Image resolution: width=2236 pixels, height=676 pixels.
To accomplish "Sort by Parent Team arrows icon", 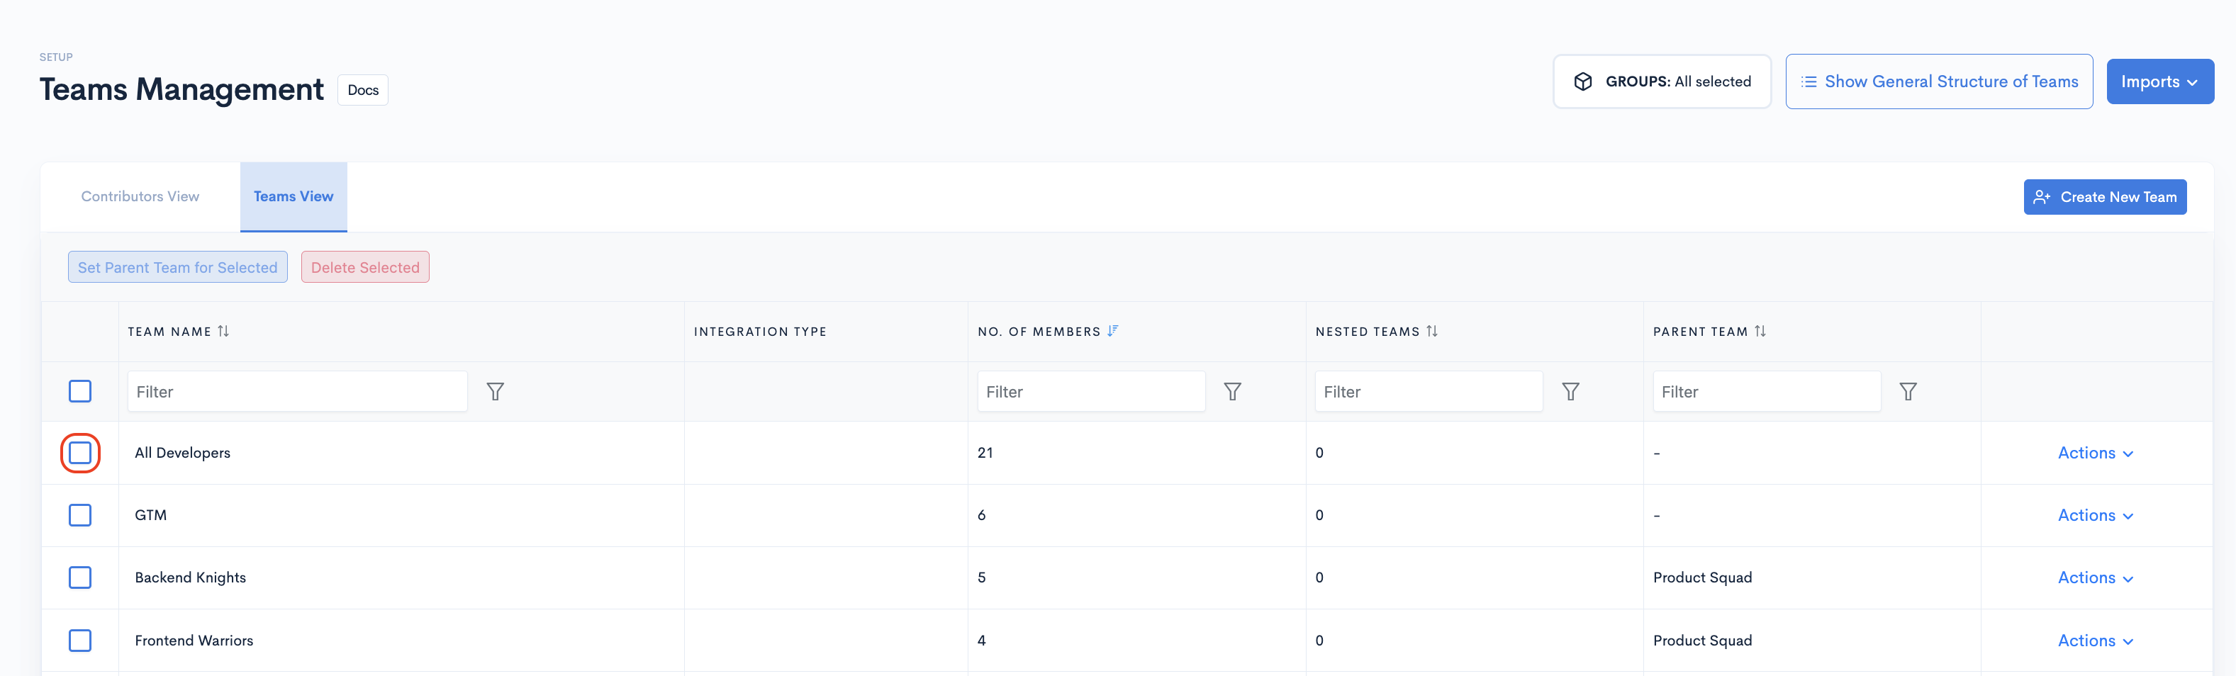I will [x=1760, y=331].
